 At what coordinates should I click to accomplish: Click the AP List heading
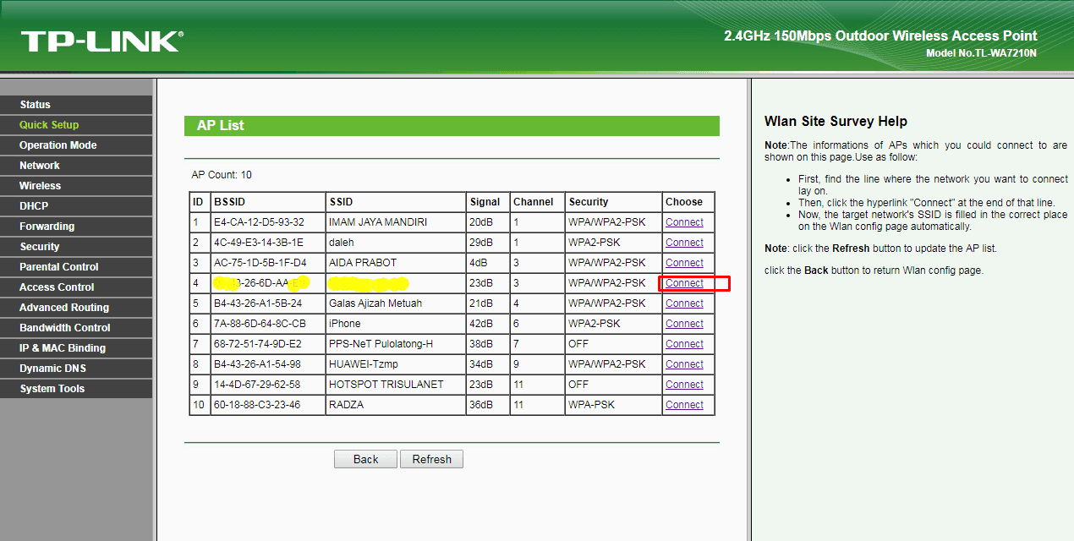[221, 125]
